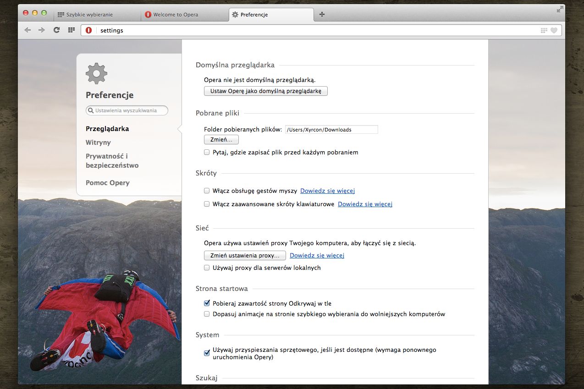
Task: Open the Witryny settings section
Action: tap(98, 142)
